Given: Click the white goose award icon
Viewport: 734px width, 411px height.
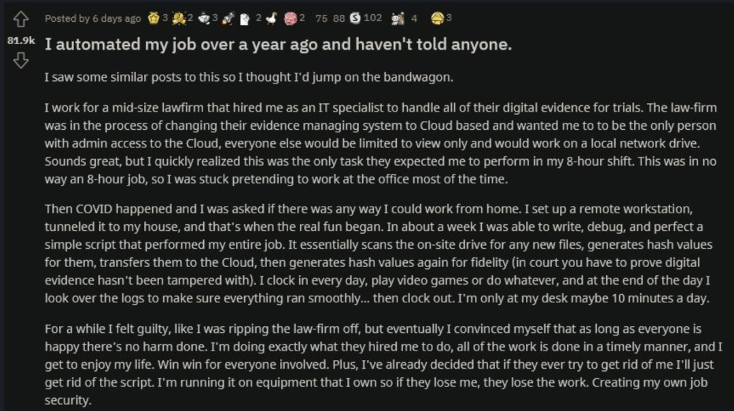Looking at the screenshot, I should pyautogui.click(x=272, y=18).
